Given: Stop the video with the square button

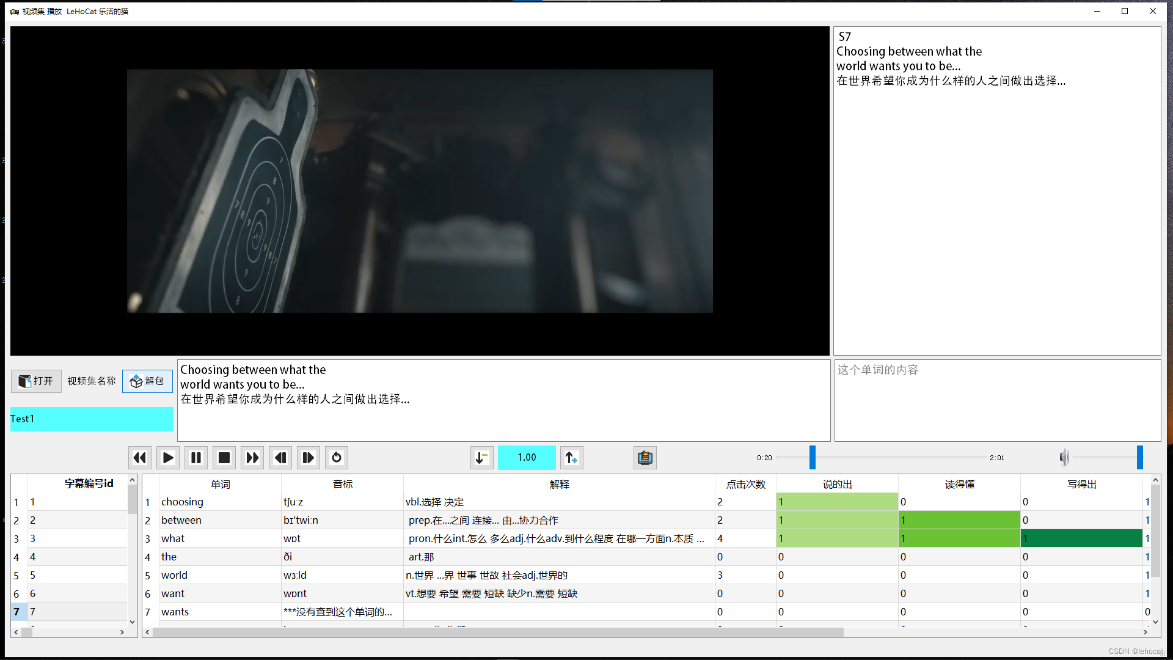Looking at the screenshot, I should pos(224,458).
